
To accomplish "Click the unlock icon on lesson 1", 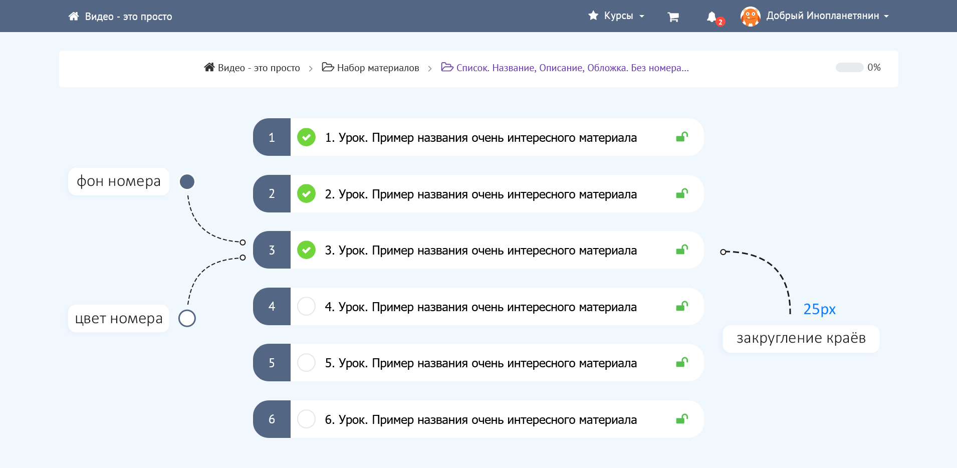I will point(682,137).
